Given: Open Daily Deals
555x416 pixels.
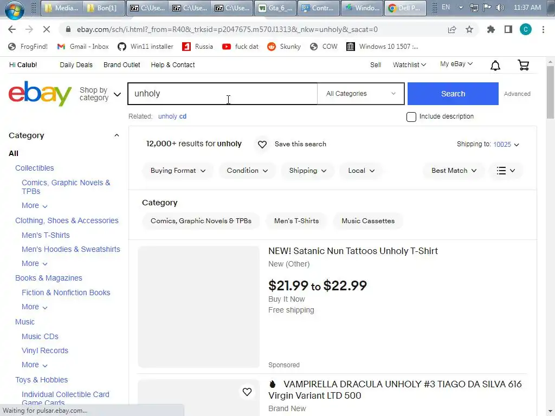Looking at the screenshot, I should [76, 65].
